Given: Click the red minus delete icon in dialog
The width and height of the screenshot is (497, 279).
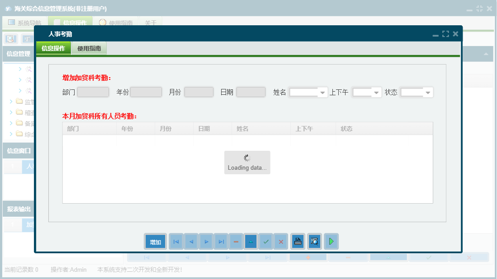Looking at the screenshot, I should coord(236,242).
